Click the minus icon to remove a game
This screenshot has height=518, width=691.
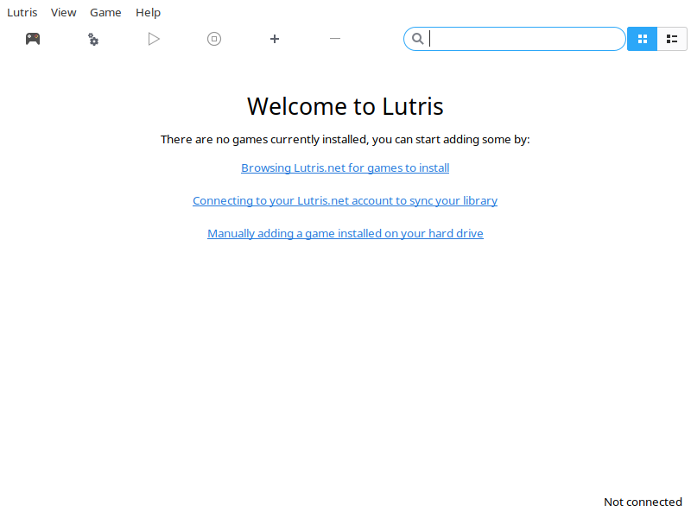click(x=335, y=39)
